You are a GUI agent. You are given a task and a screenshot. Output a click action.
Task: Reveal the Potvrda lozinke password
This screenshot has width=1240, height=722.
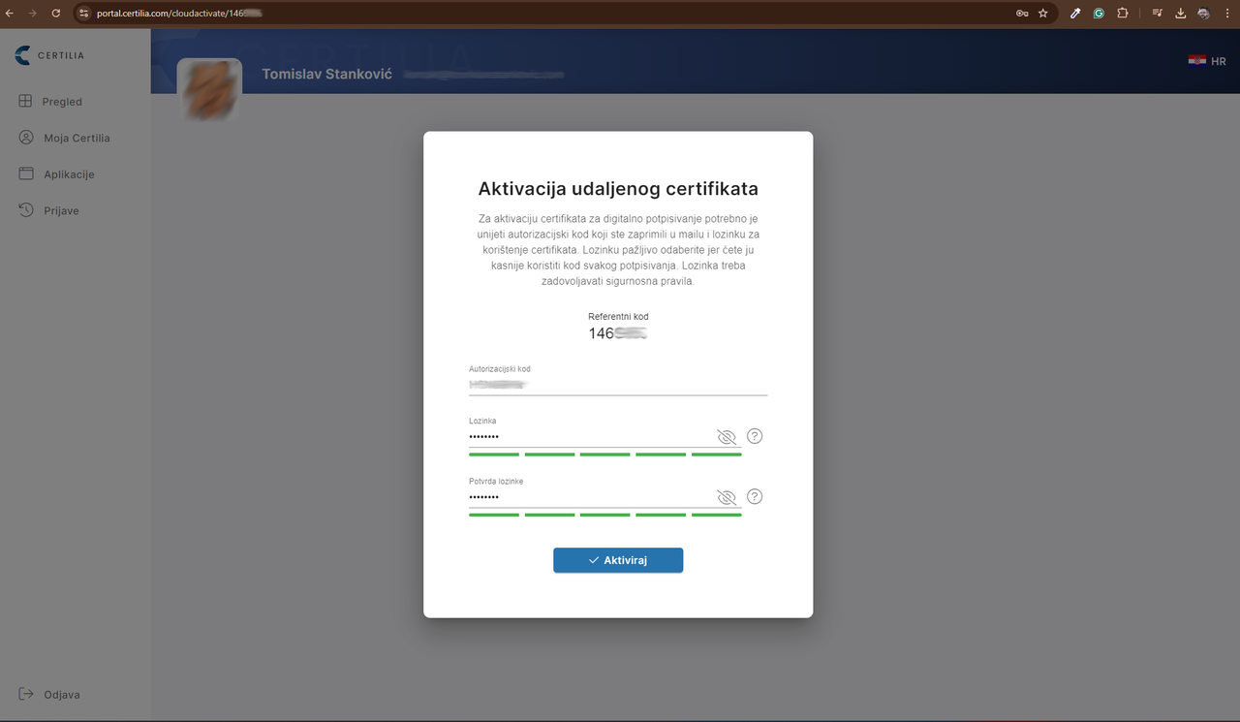click(726, 497)
